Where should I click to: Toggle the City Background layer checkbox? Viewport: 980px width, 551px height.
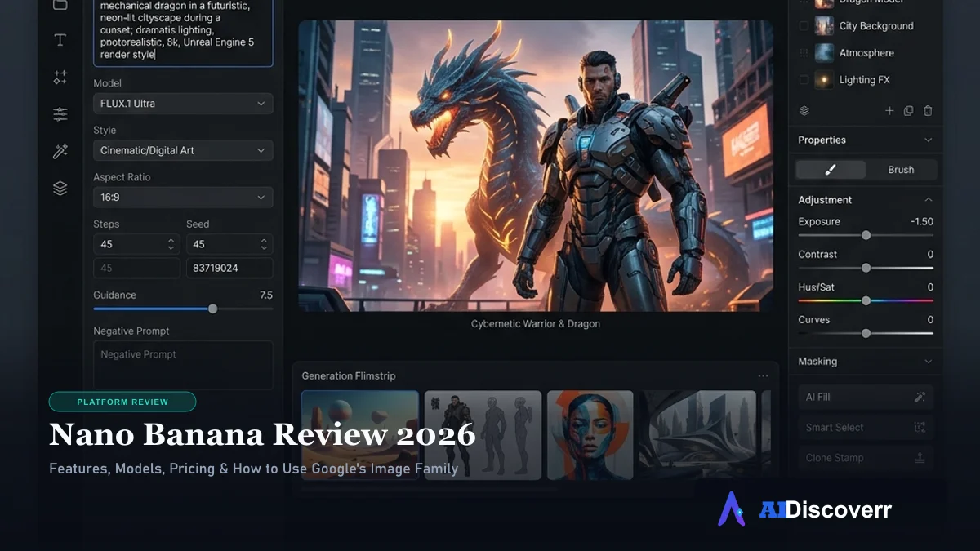(804, 26)
